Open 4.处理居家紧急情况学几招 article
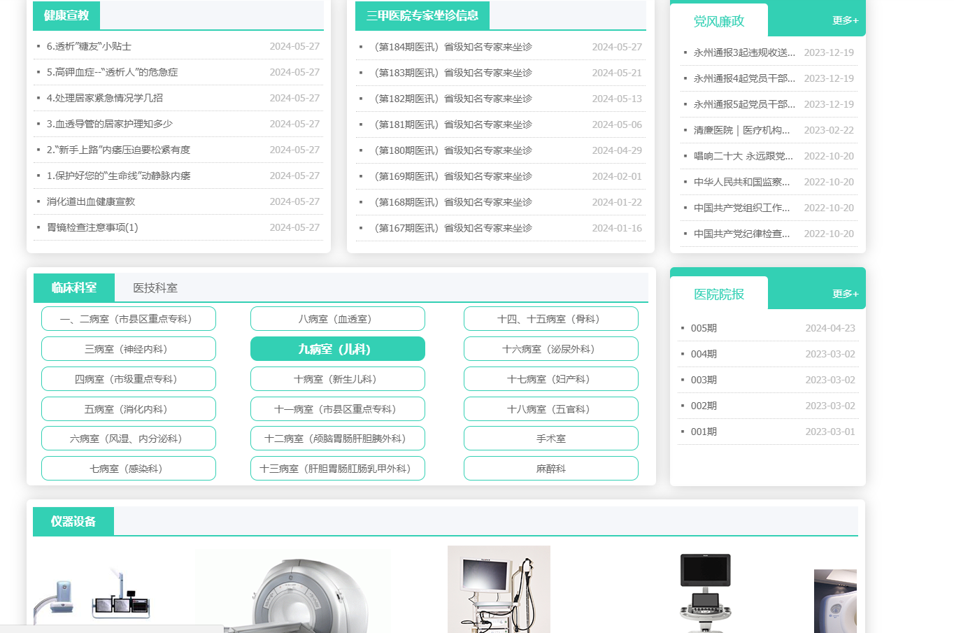954x633 pixels. point(105,99)
